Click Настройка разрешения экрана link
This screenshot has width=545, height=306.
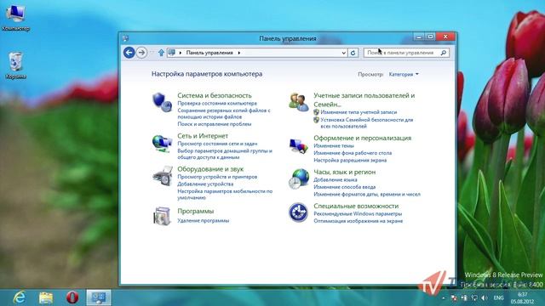(x=350, y=161)
